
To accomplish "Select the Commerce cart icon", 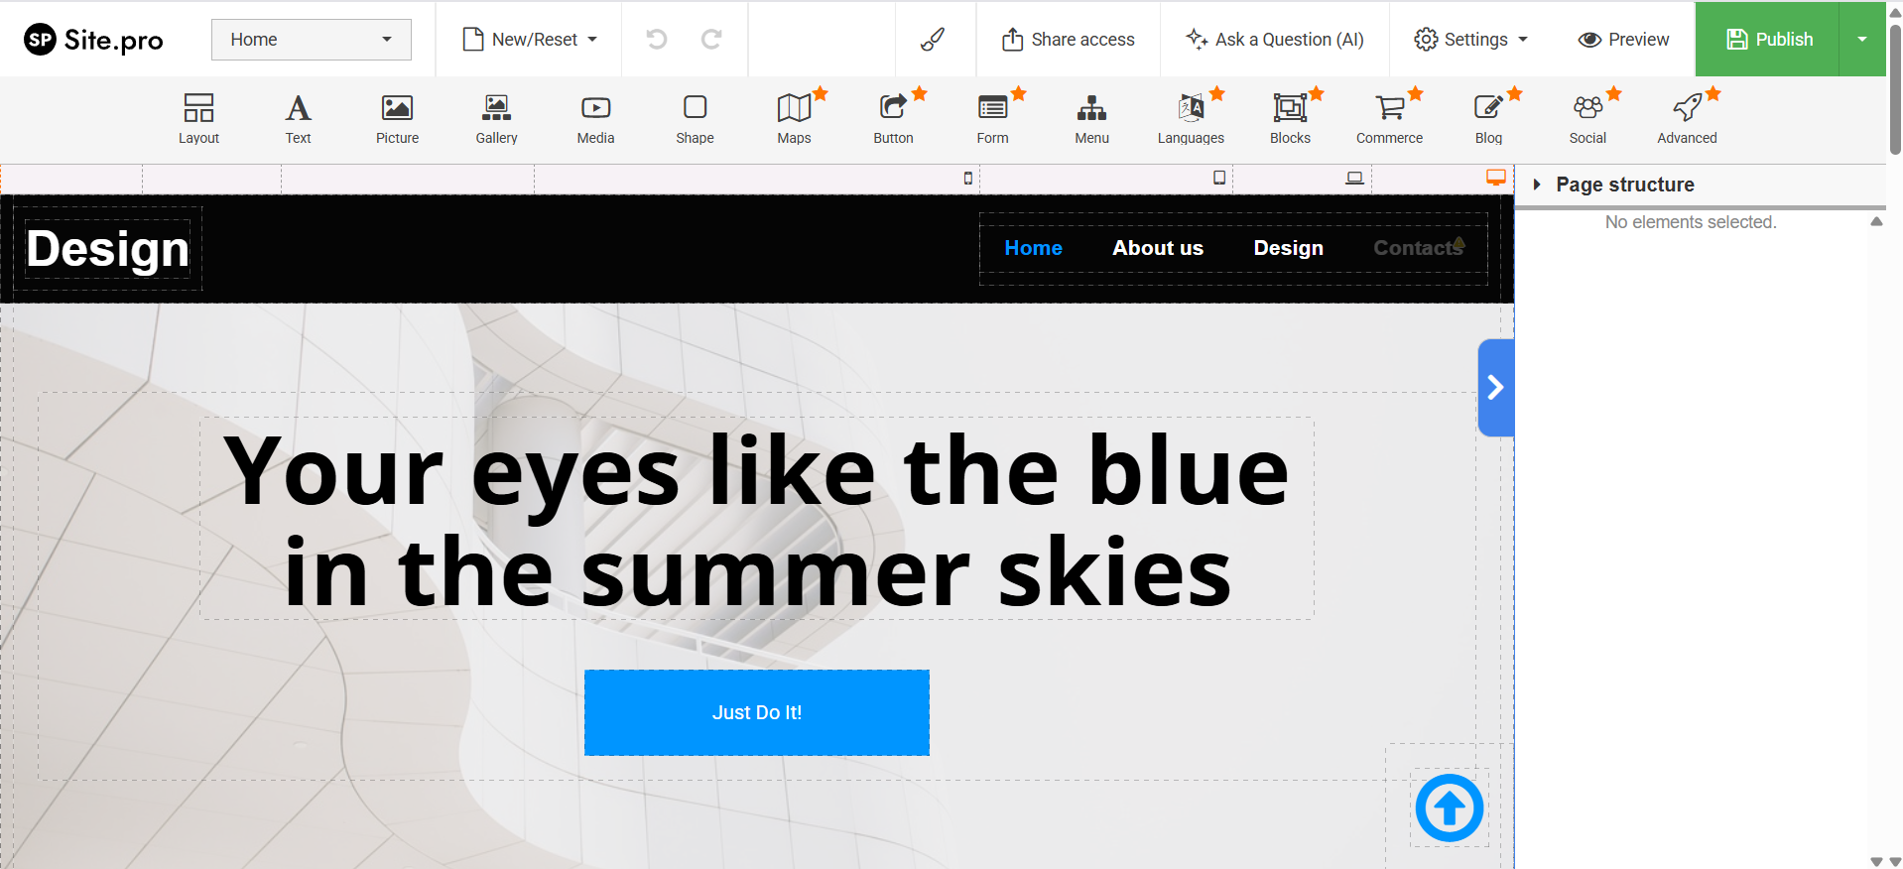I will point(1389,108).
